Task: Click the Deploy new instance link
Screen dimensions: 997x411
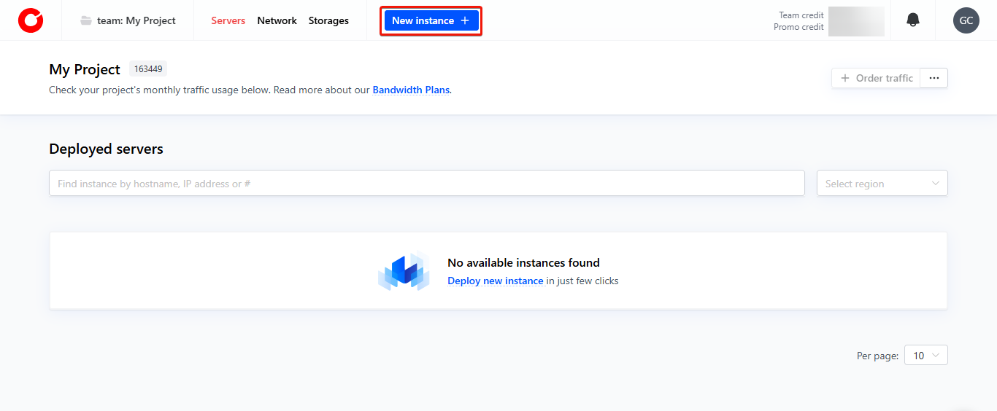Action: coord(495,281)
